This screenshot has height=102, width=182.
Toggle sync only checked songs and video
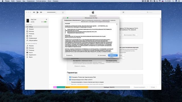[70, 82]
